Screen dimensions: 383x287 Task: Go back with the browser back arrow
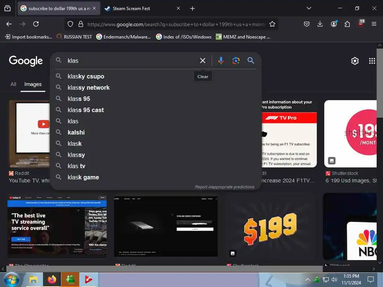[9, 24]
